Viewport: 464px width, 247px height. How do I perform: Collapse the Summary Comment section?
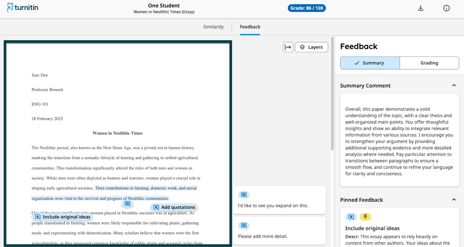pyautogui.click(x=454, y=85)
